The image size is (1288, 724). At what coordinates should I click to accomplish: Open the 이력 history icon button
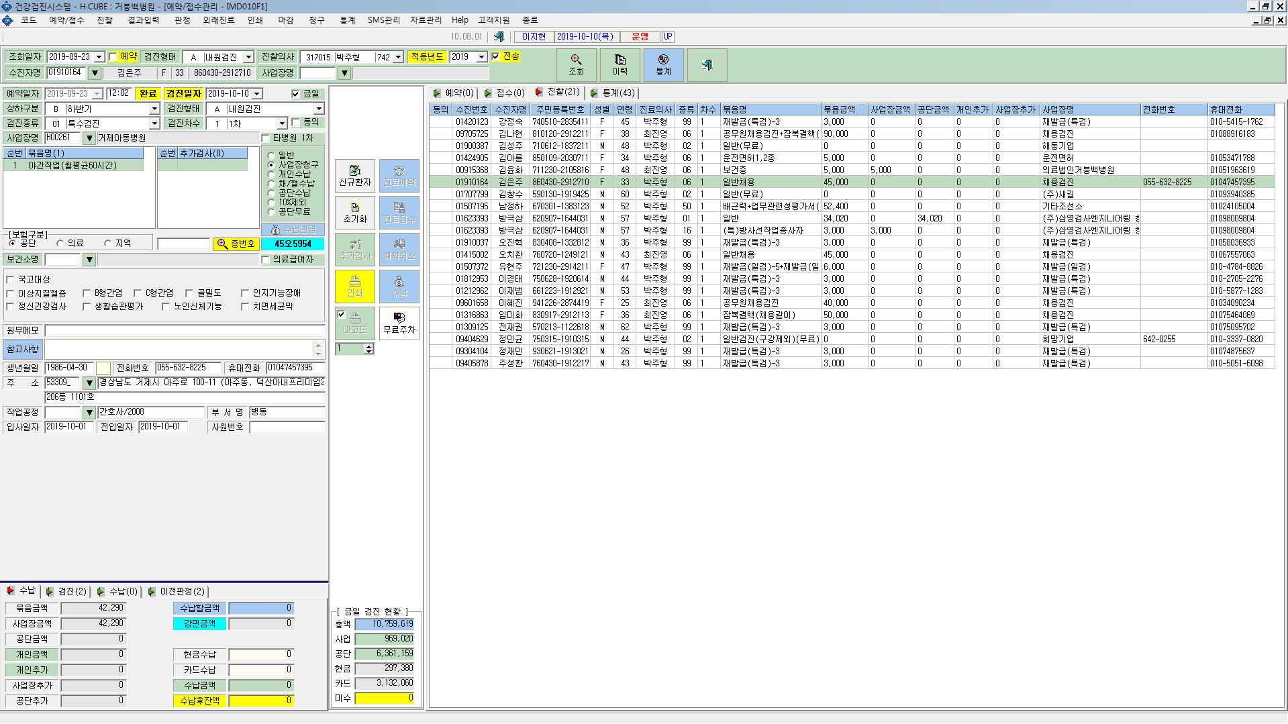click(x=620, y=64)
